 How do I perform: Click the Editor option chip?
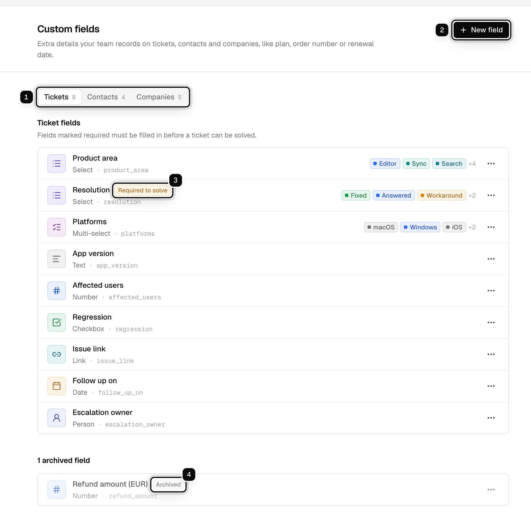point(385,163)
